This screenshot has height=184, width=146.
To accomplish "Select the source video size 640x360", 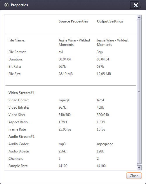I will click(65, 115).
